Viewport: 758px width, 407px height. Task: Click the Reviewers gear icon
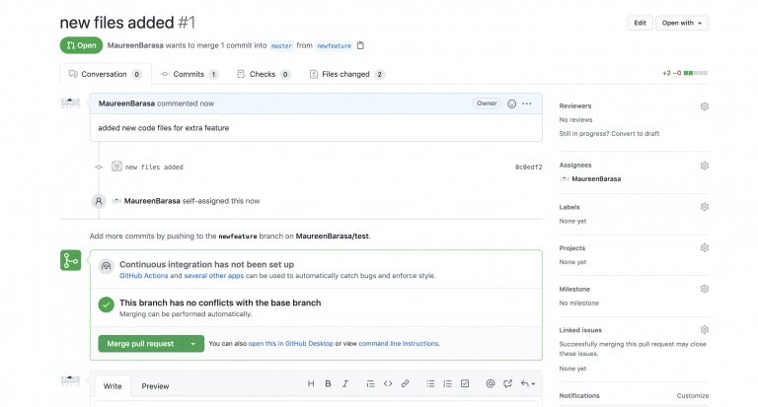click(x=704, y=105)
